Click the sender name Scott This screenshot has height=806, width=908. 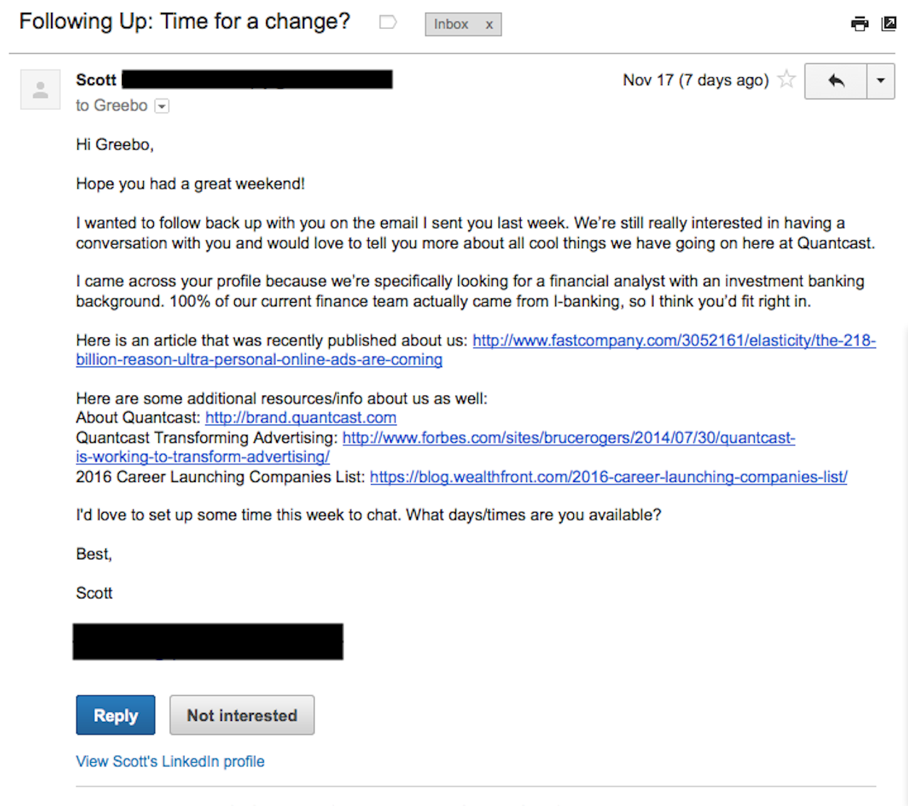tap(96, 80)
